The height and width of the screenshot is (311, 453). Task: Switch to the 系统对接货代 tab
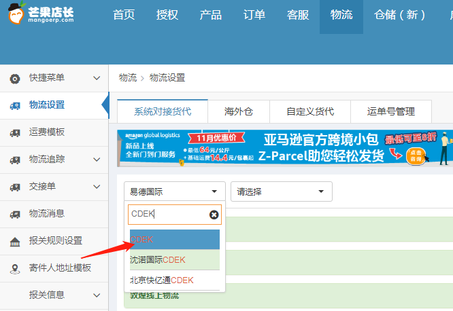(163, 111)
